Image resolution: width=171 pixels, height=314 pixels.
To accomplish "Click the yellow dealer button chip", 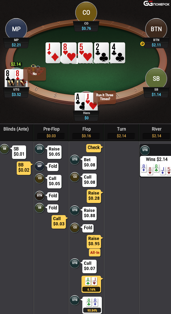I will click(142, 44).
